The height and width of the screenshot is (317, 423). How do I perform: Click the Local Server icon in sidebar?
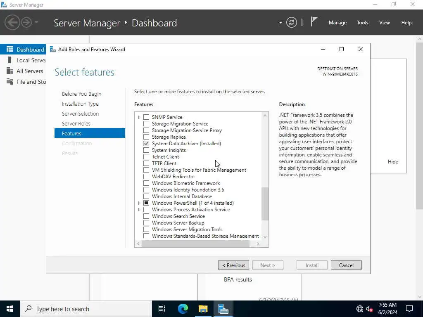pyautogui.click(x=10, y=60)
